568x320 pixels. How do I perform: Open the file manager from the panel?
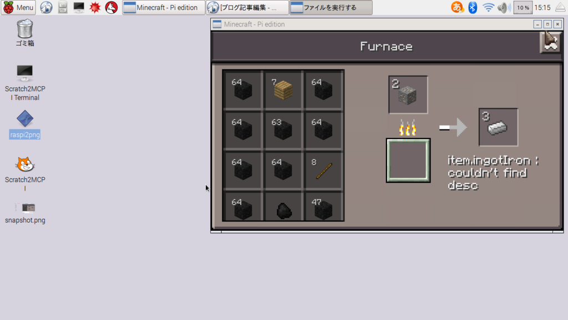(x=62, y=7)
